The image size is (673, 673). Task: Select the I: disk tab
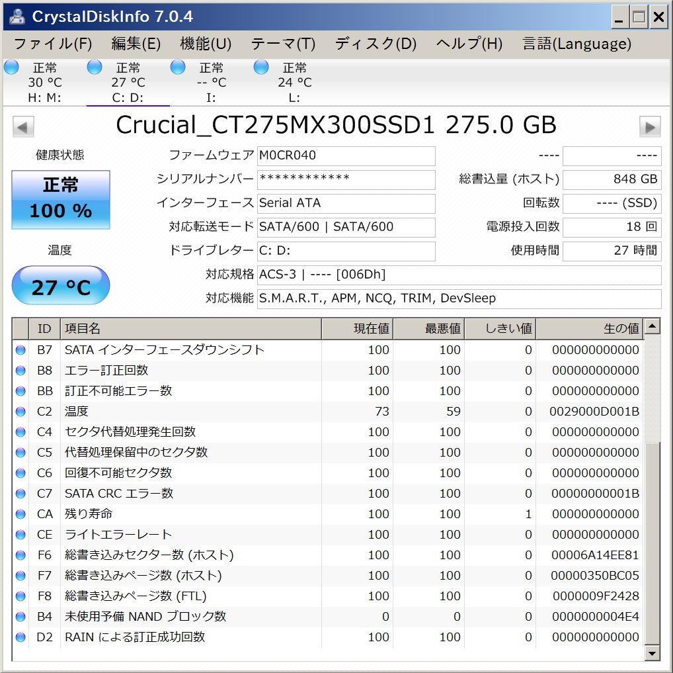pos(211,82)
